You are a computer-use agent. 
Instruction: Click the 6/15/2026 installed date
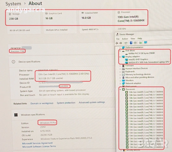(x=46, y=131)
